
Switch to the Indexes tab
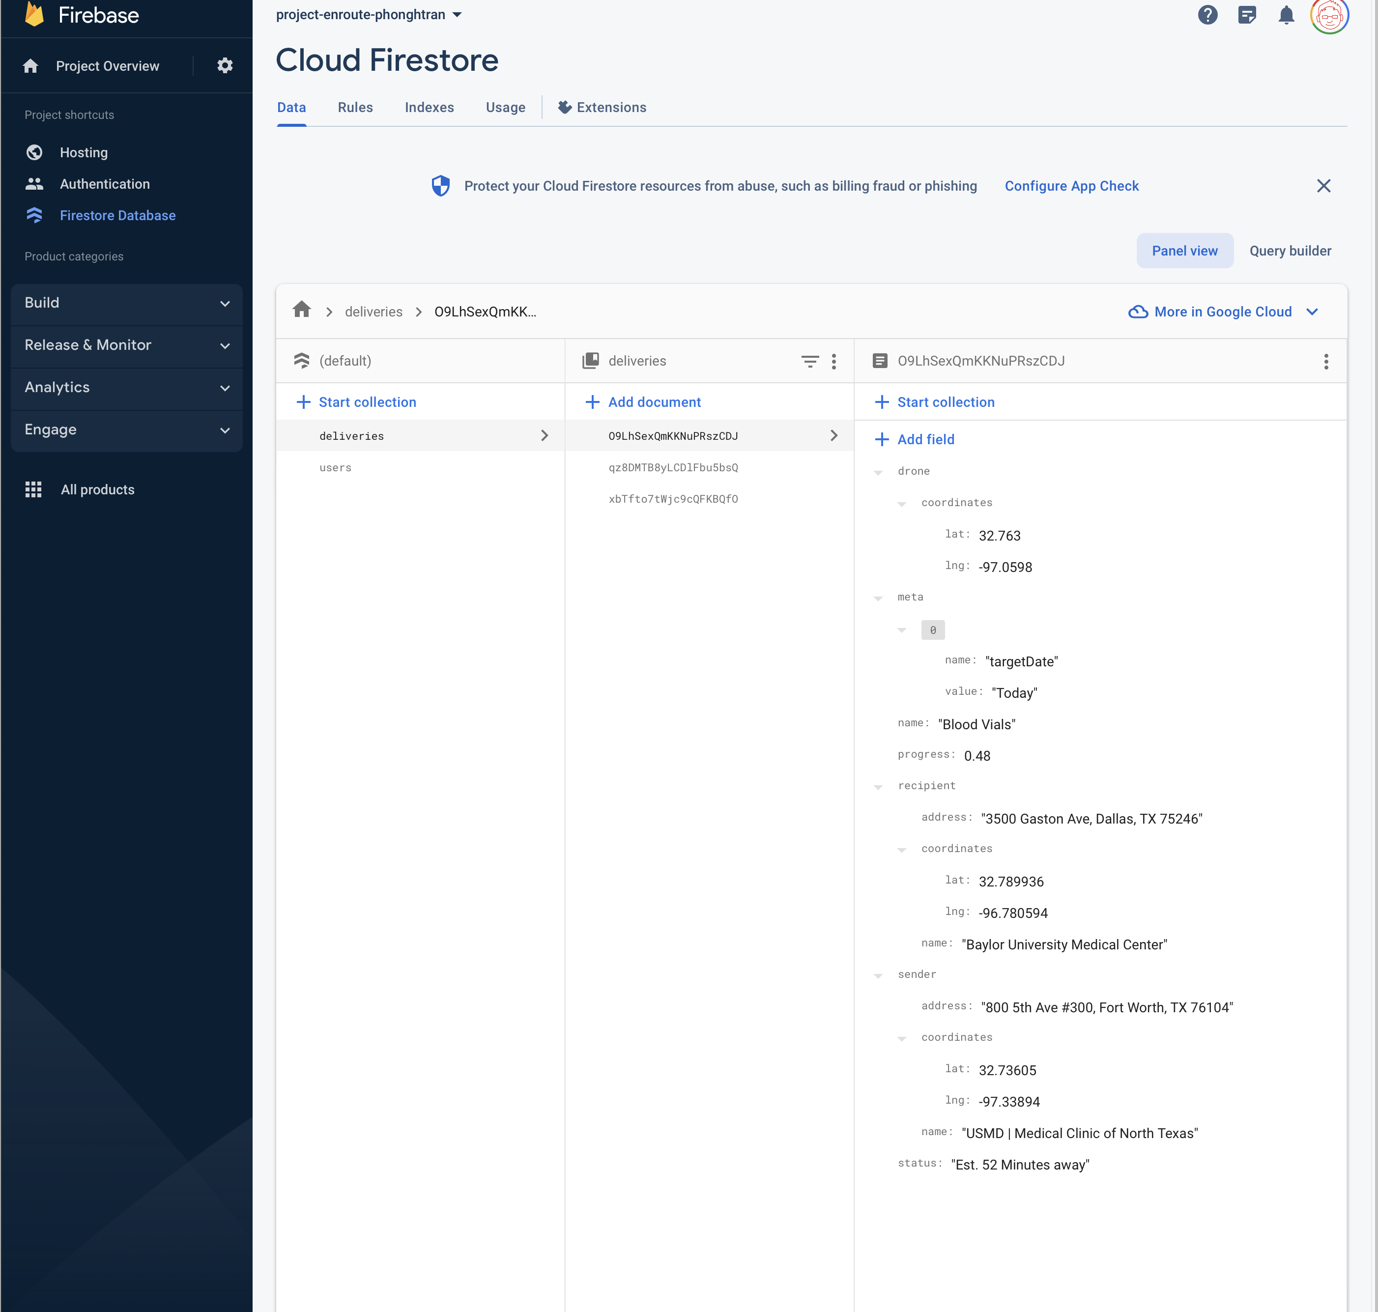point(430,108)
